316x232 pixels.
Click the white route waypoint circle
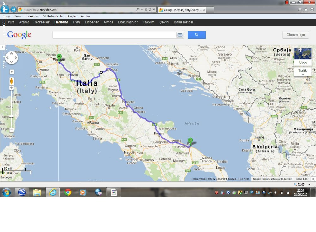point(101,72)
